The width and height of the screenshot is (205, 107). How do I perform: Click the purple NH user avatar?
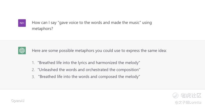[x=22, y=23]
